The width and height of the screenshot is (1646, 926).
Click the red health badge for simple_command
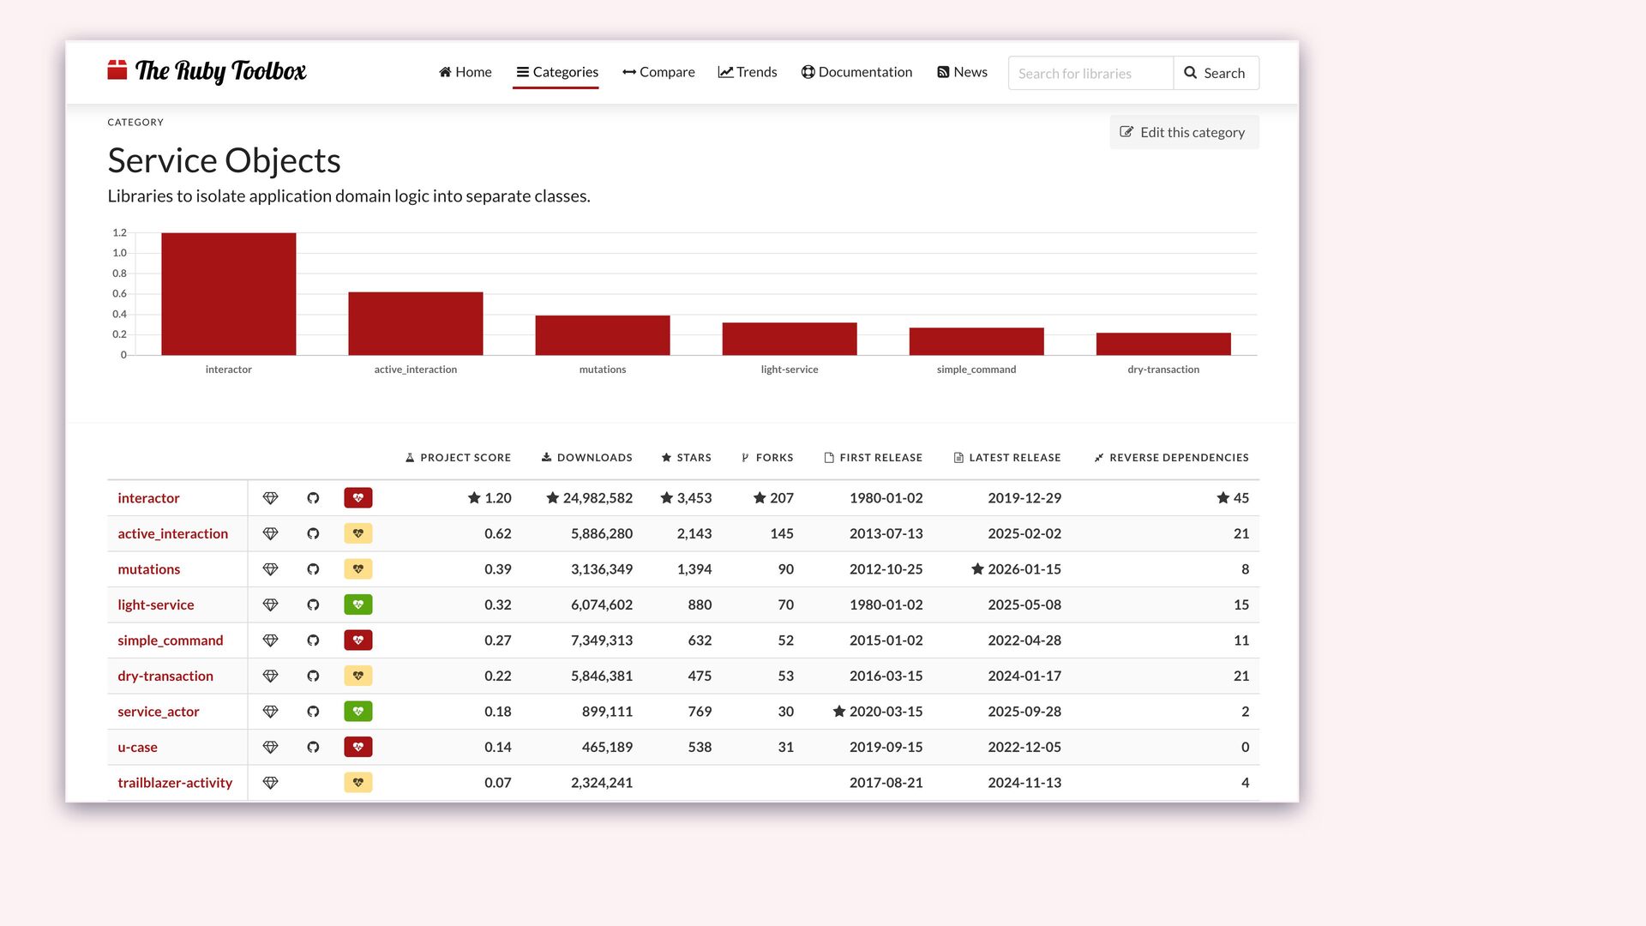tap(358, 640)
